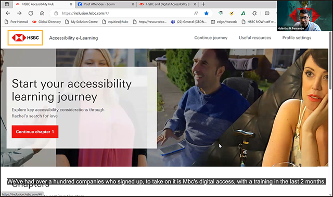
Task: Click the Continue chapter 1 button
Action: click(x=35, y=132)
